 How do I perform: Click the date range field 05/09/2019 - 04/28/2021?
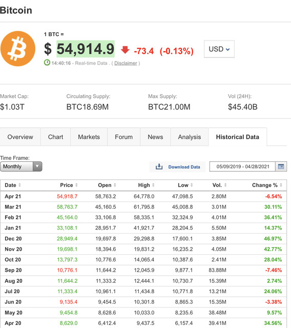tap(242, 167)
